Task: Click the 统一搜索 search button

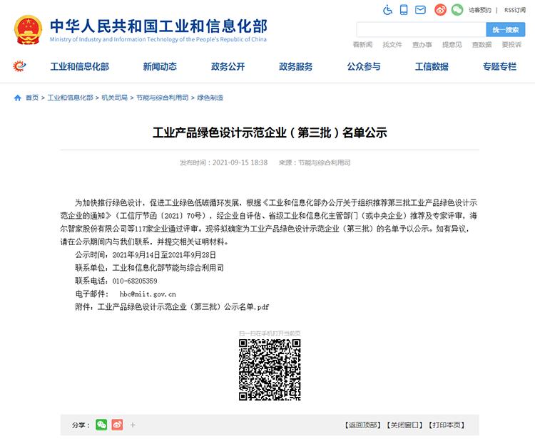Action: click(505, 30)
